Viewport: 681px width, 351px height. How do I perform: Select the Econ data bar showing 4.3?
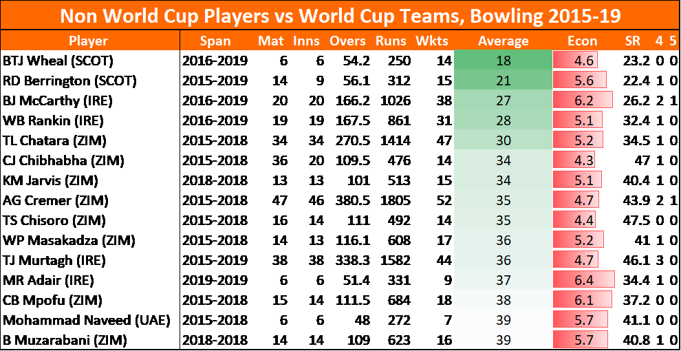(x=574, y=160)
